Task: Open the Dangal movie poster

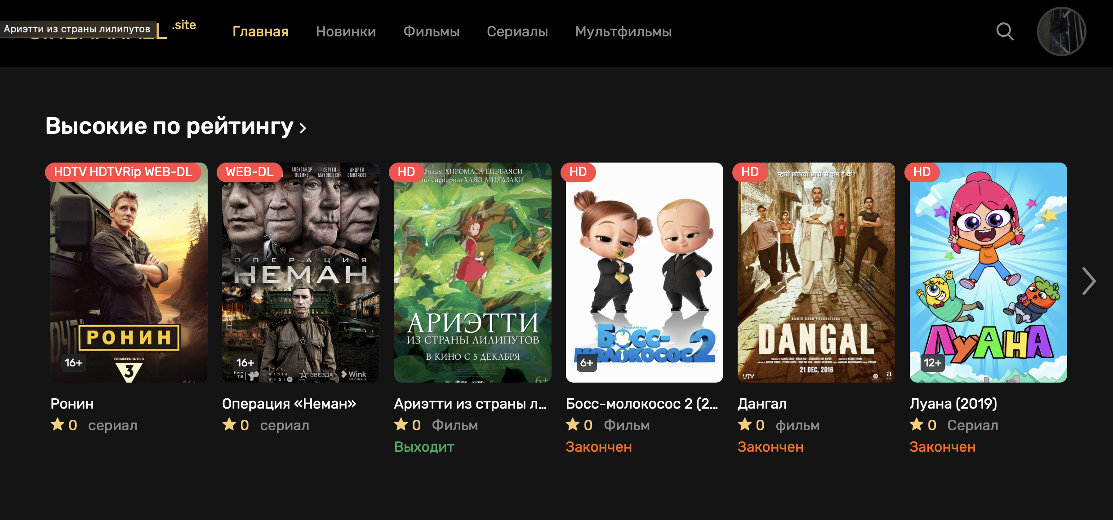Action: tap(816, 273)
